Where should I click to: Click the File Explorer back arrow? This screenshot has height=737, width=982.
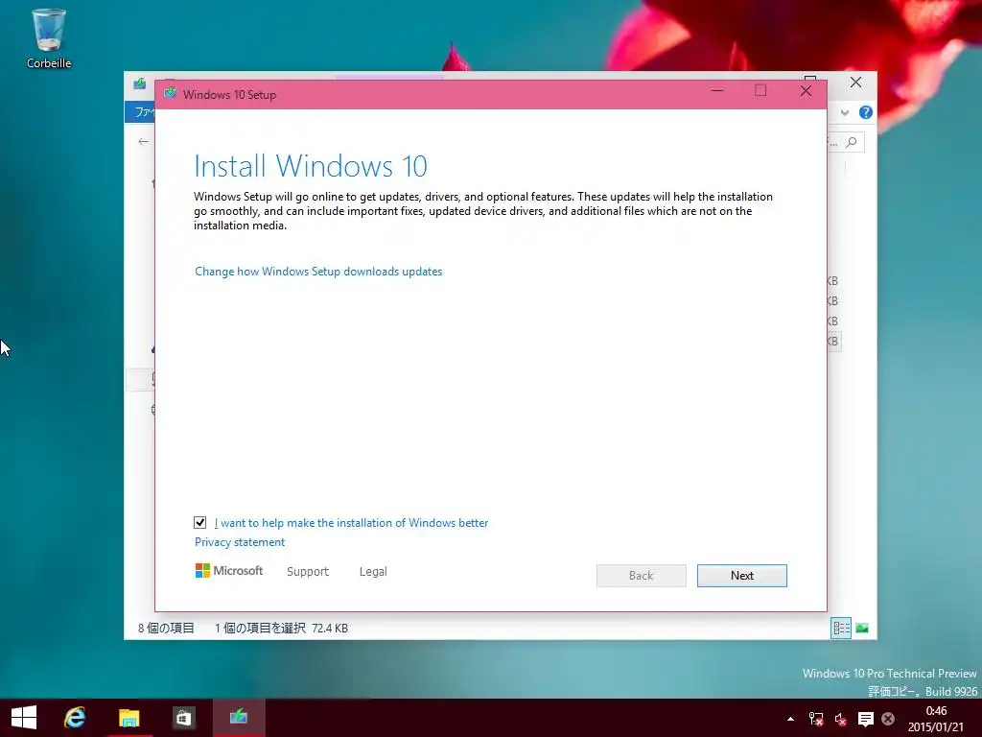click(x=144, y=142)
